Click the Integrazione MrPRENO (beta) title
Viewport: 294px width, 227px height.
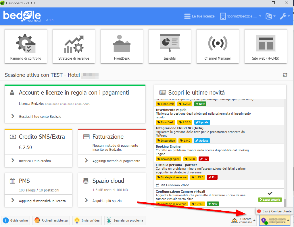click(179, 128)
